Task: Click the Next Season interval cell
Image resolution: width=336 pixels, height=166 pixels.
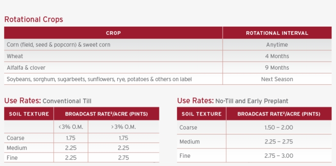Action: (277, 79)
